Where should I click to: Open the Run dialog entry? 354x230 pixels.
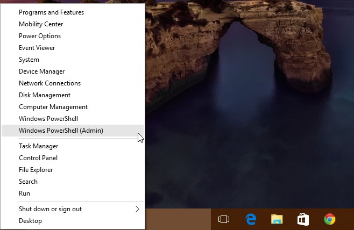click(x=73, y=193)
